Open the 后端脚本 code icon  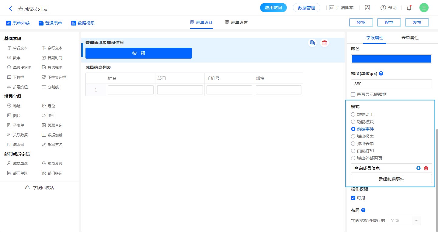click(332, 8)
